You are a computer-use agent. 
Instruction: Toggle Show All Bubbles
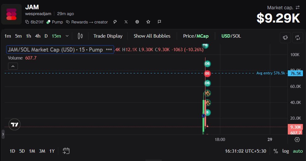click(152, 36)
